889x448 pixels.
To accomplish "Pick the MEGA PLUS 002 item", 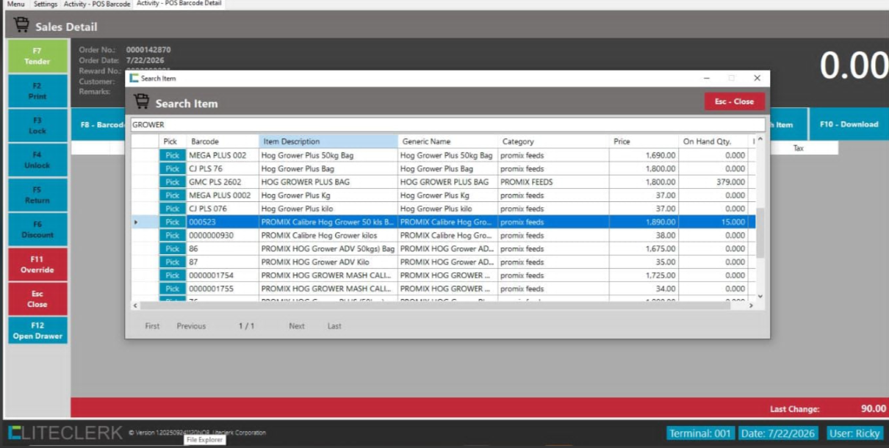I will pyautogui.click(x=172, y=155).
